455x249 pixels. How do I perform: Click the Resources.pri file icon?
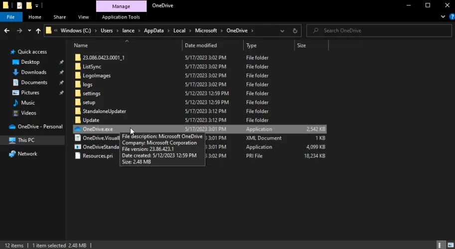pos(77,156)
